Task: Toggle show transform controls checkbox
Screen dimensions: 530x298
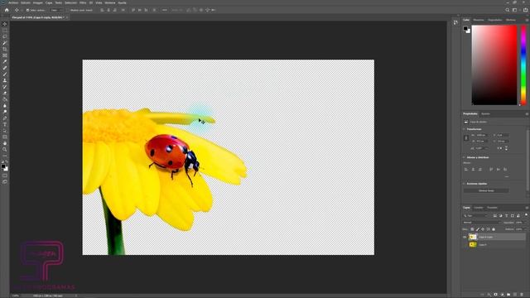Action: click(68, 10)
